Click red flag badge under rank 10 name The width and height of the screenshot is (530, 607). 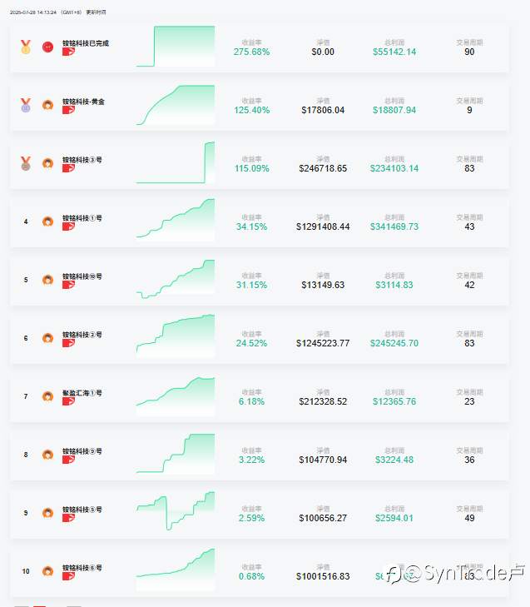coord(68,576)
